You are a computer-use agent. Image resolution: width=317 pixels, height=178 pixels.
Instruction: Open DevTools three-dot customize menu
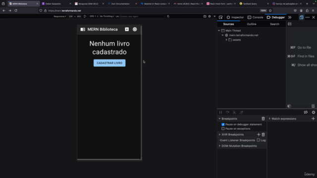click(308, 17)
